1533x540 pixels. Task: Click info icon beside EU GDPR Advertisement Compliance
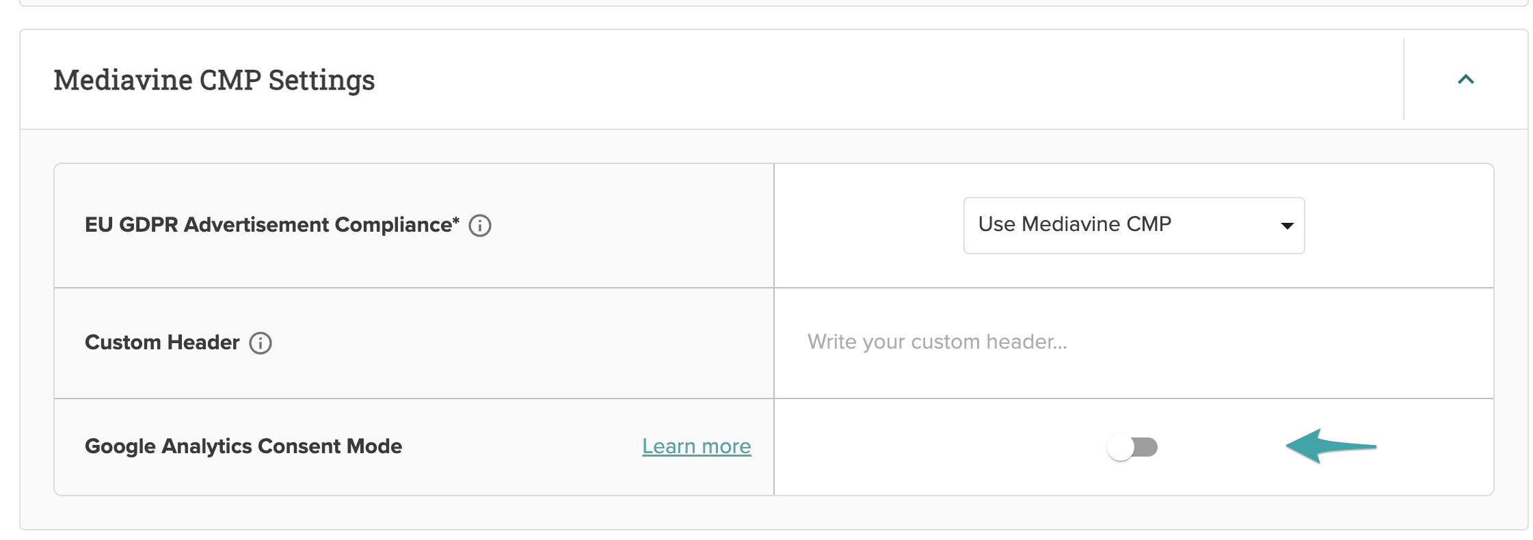480,226
